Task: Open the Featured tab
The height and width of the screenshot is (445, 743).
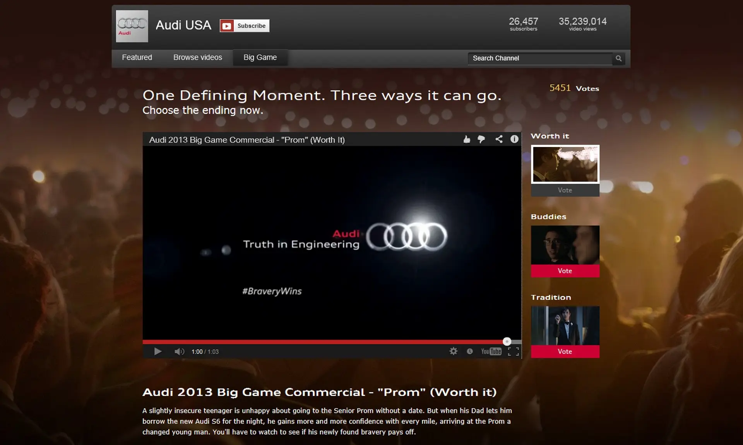Action: pos(137,57)
